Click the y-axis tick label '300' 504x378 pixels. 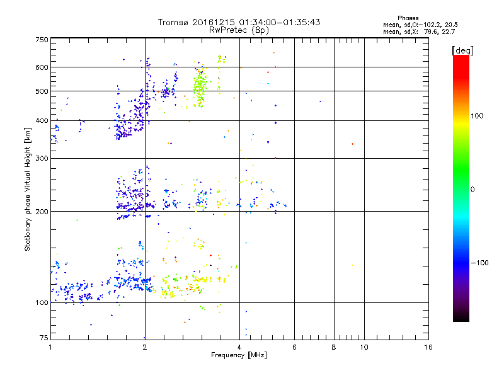[42, 158]
